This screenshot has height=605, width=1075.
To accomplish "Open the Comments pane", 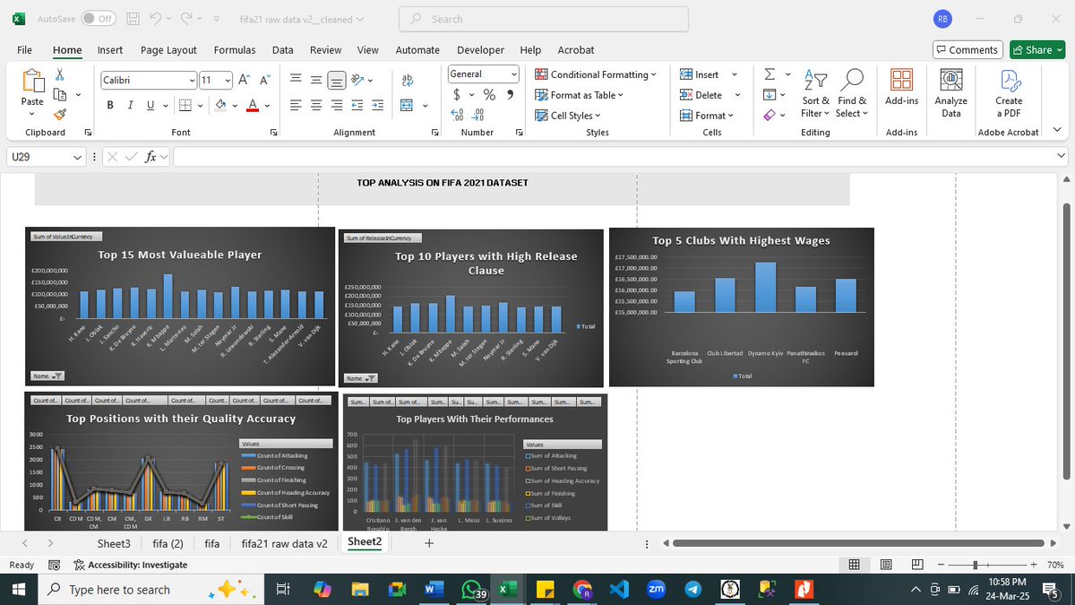I will [x=967, y=50].
